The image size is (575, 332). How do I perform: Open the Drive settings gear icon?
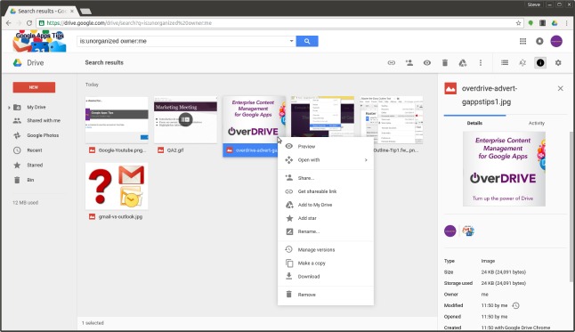(x=558, y=62)
